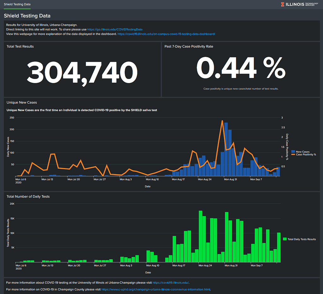
Task: Click the Results for University of Illinois text
Action: (x=42, y=25)
